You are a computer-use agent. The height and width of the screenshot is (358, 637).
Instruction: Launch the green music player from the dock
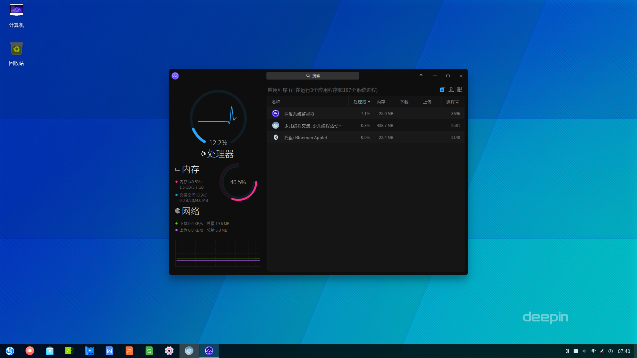point(70,351)
